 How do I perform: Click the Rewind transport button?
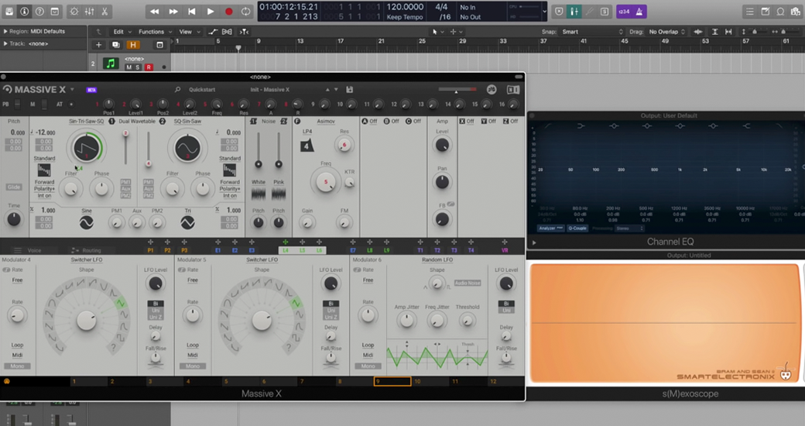154,12
